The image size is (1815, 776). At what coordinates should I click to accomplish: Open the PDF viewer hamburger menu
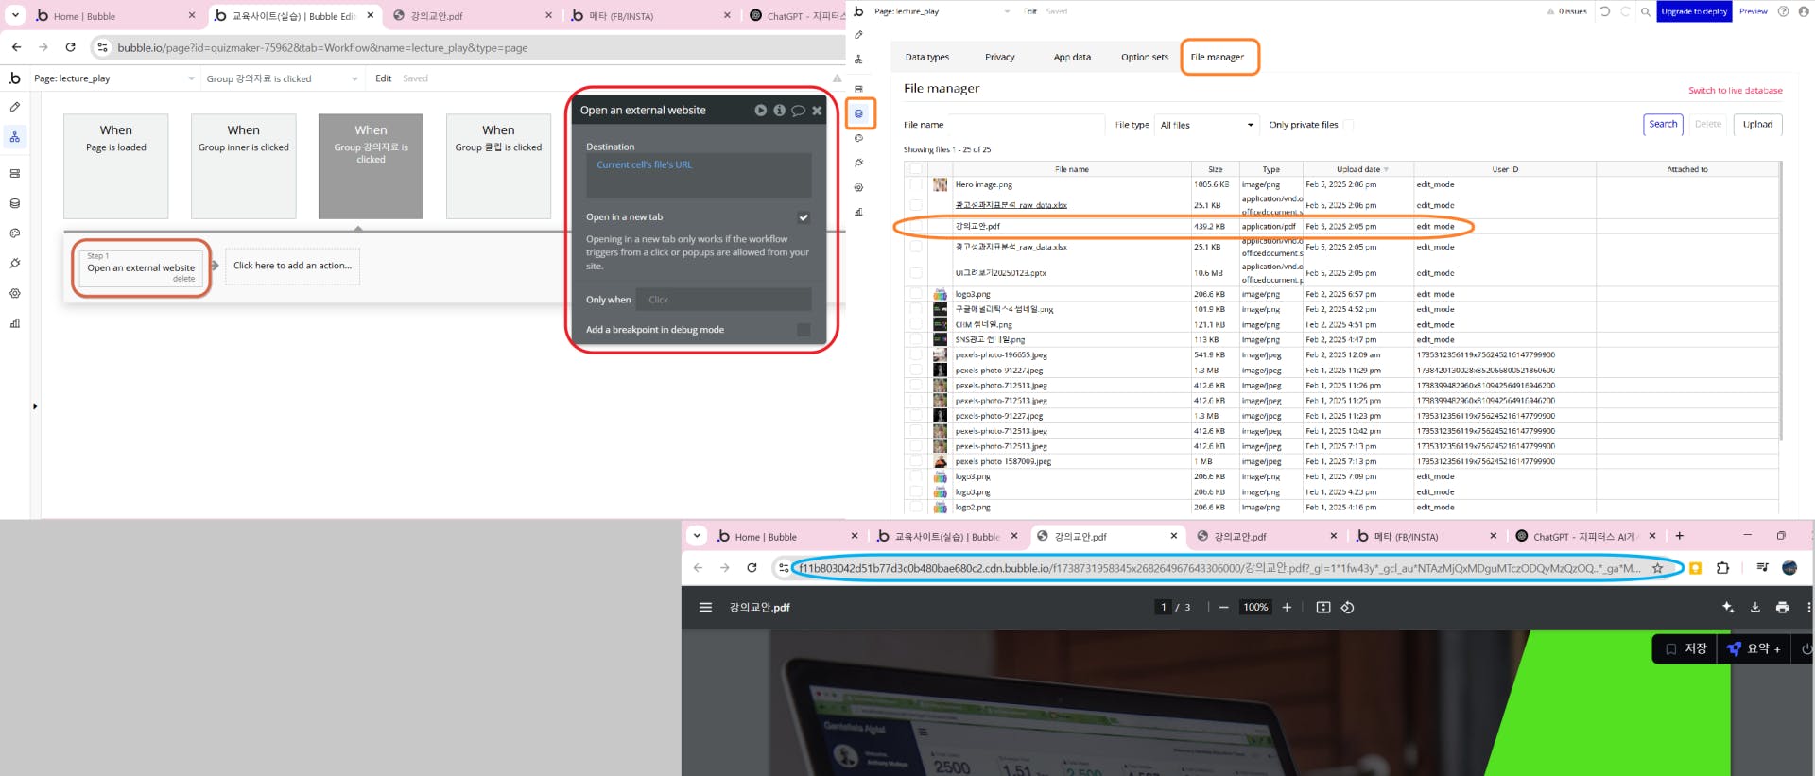coord(705,608)
